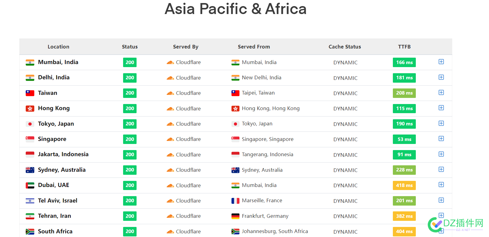Viewport: 489px width, 237px height.
Task: Click the Taiwan flag in Location column
Action: [x=30, y=93]
